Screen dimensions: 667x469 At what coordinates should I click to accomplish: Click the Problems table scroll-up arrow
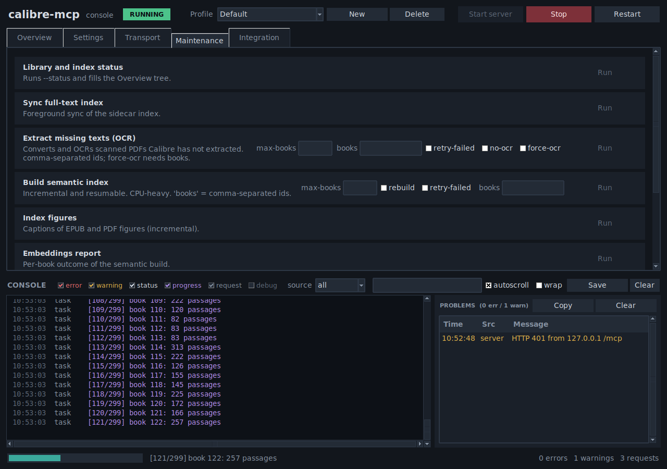coord(652,319)
